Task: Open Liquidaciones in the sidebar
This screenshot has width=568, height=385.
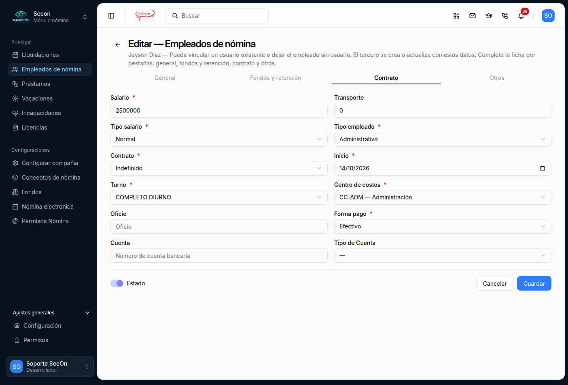Action: point(50,55)
